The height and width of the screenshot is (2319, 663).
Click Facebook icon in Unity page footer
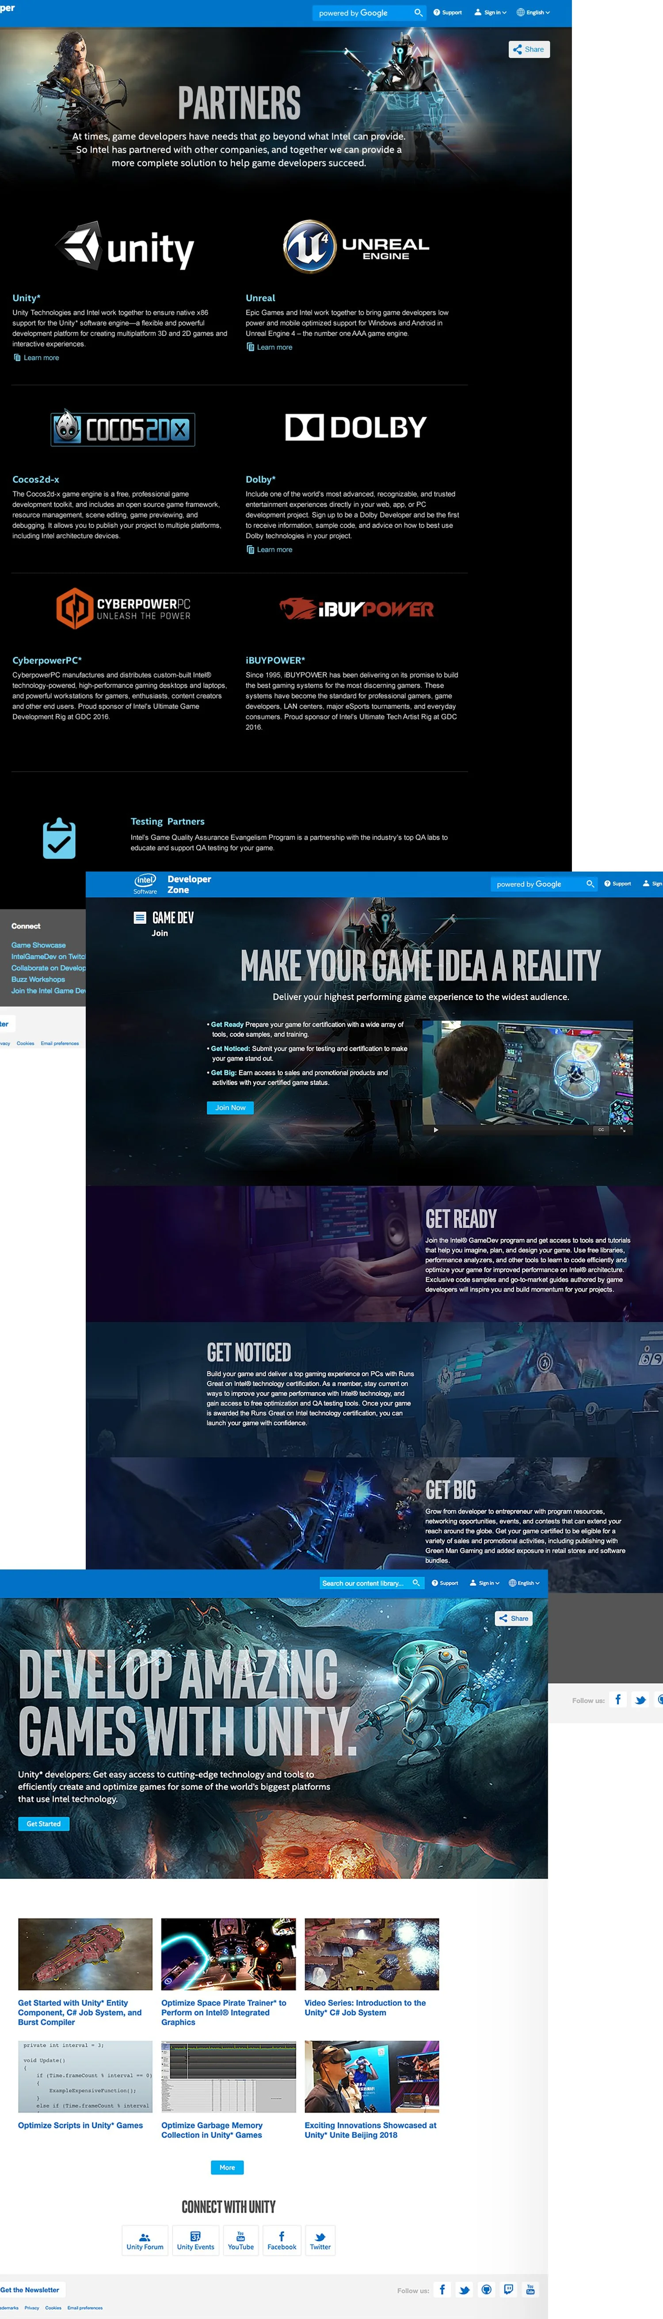[442, 2289]
